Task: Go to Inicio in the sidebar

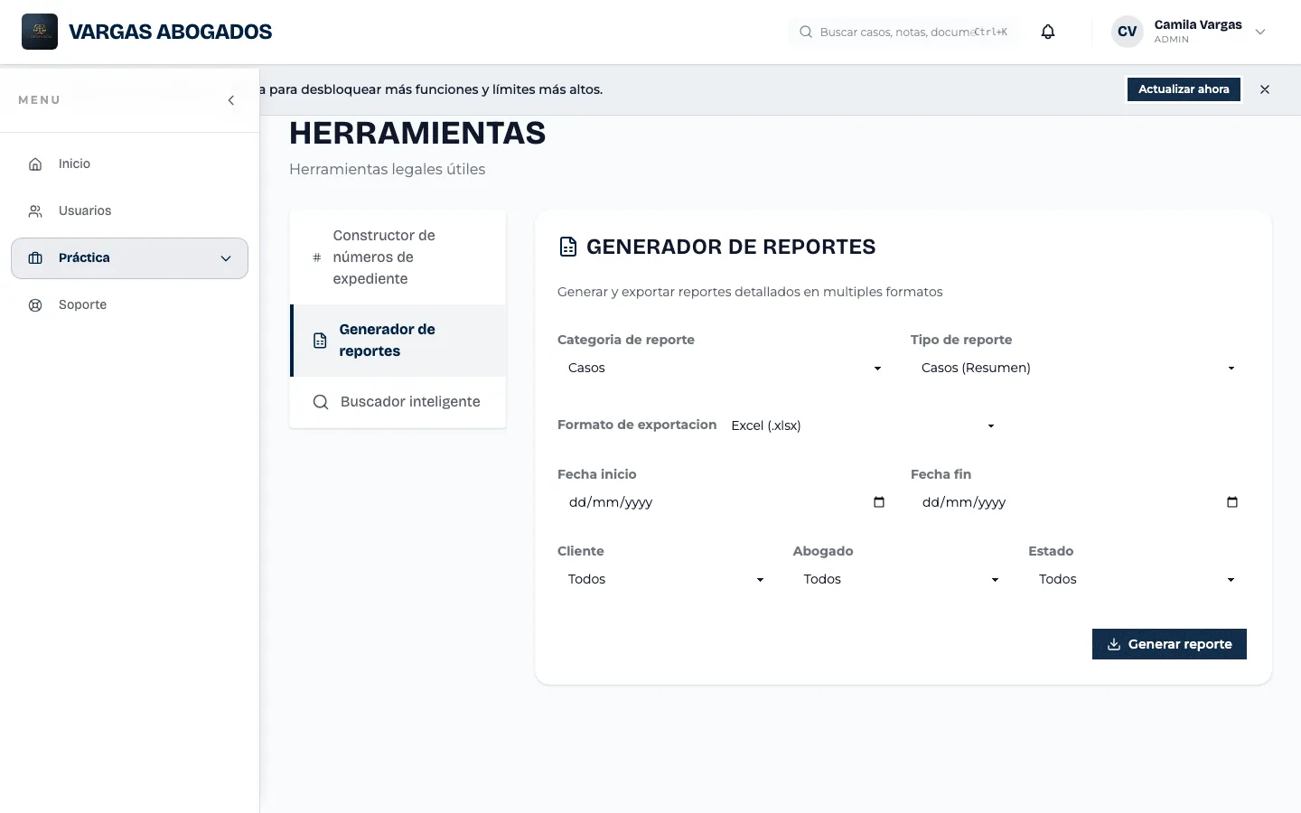Action: point(129,164)
